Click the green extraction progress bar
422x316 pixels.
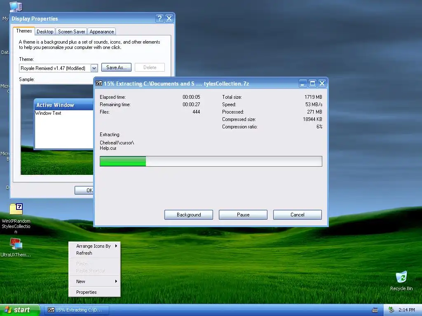point(211,161)
